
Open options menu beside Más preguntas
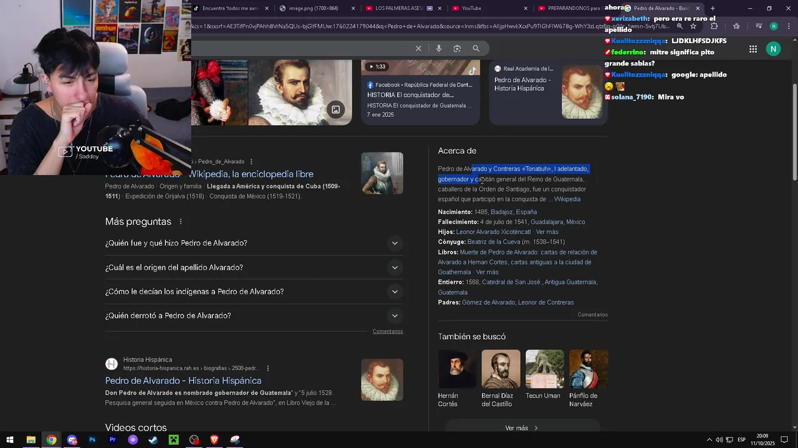pyautogui.click(x=181, y=222)
